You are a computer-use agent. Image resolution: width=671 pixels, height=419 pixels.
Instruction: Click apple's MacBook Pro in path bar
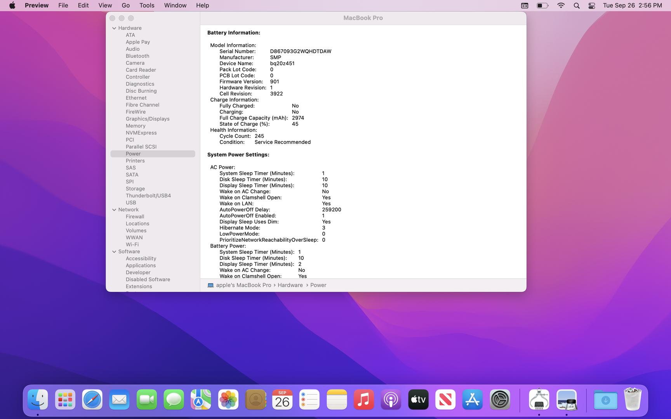[x=243, y=285]
